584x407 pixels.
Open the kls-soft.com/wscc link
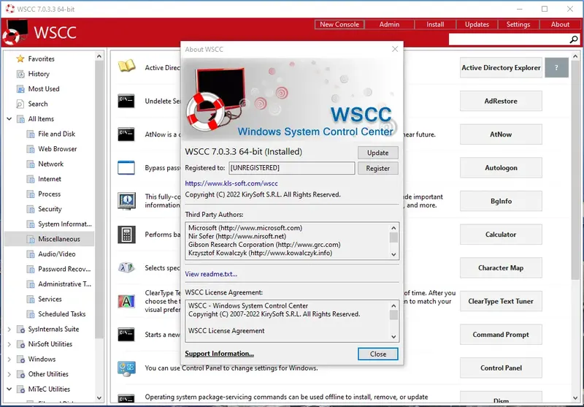[231, 183]
